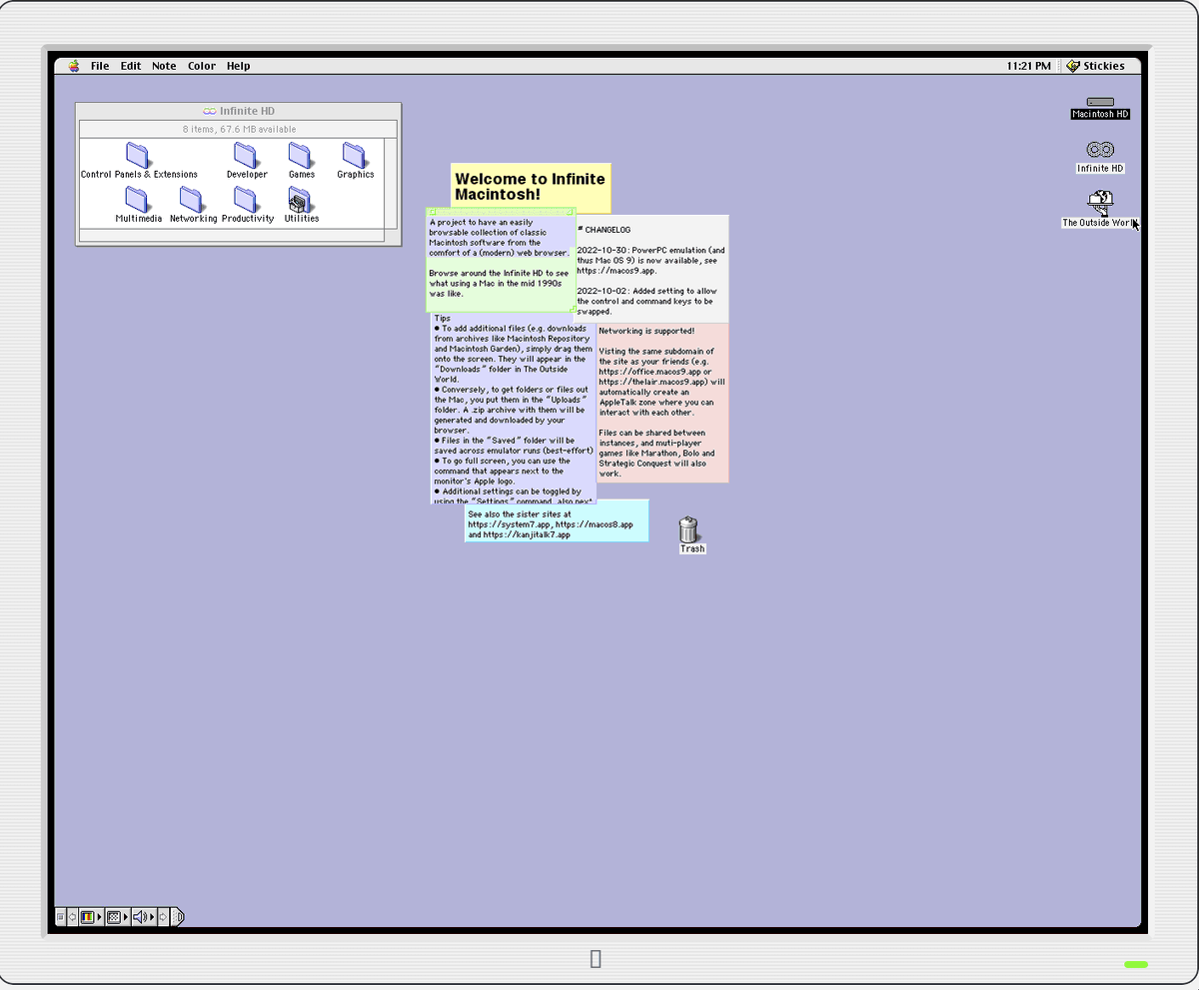Click the green note's resize corner
1199x990 pixels.
click(x=572, y=309)
